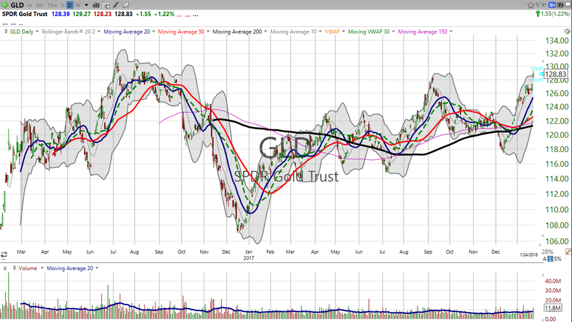
Task: Select the hourly (h) timeframe
Action: pyautogui.click(x=63, y=5)
